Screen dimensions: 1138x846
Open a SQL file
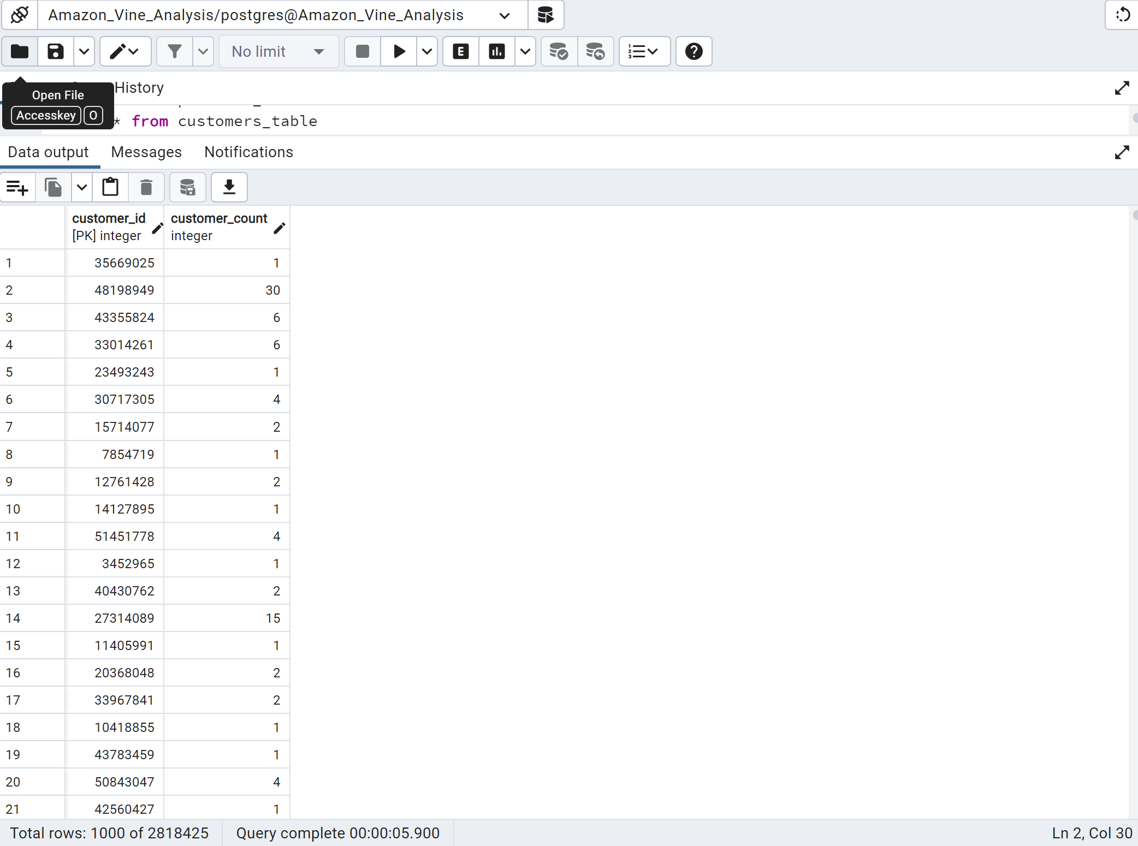[19, 51]
